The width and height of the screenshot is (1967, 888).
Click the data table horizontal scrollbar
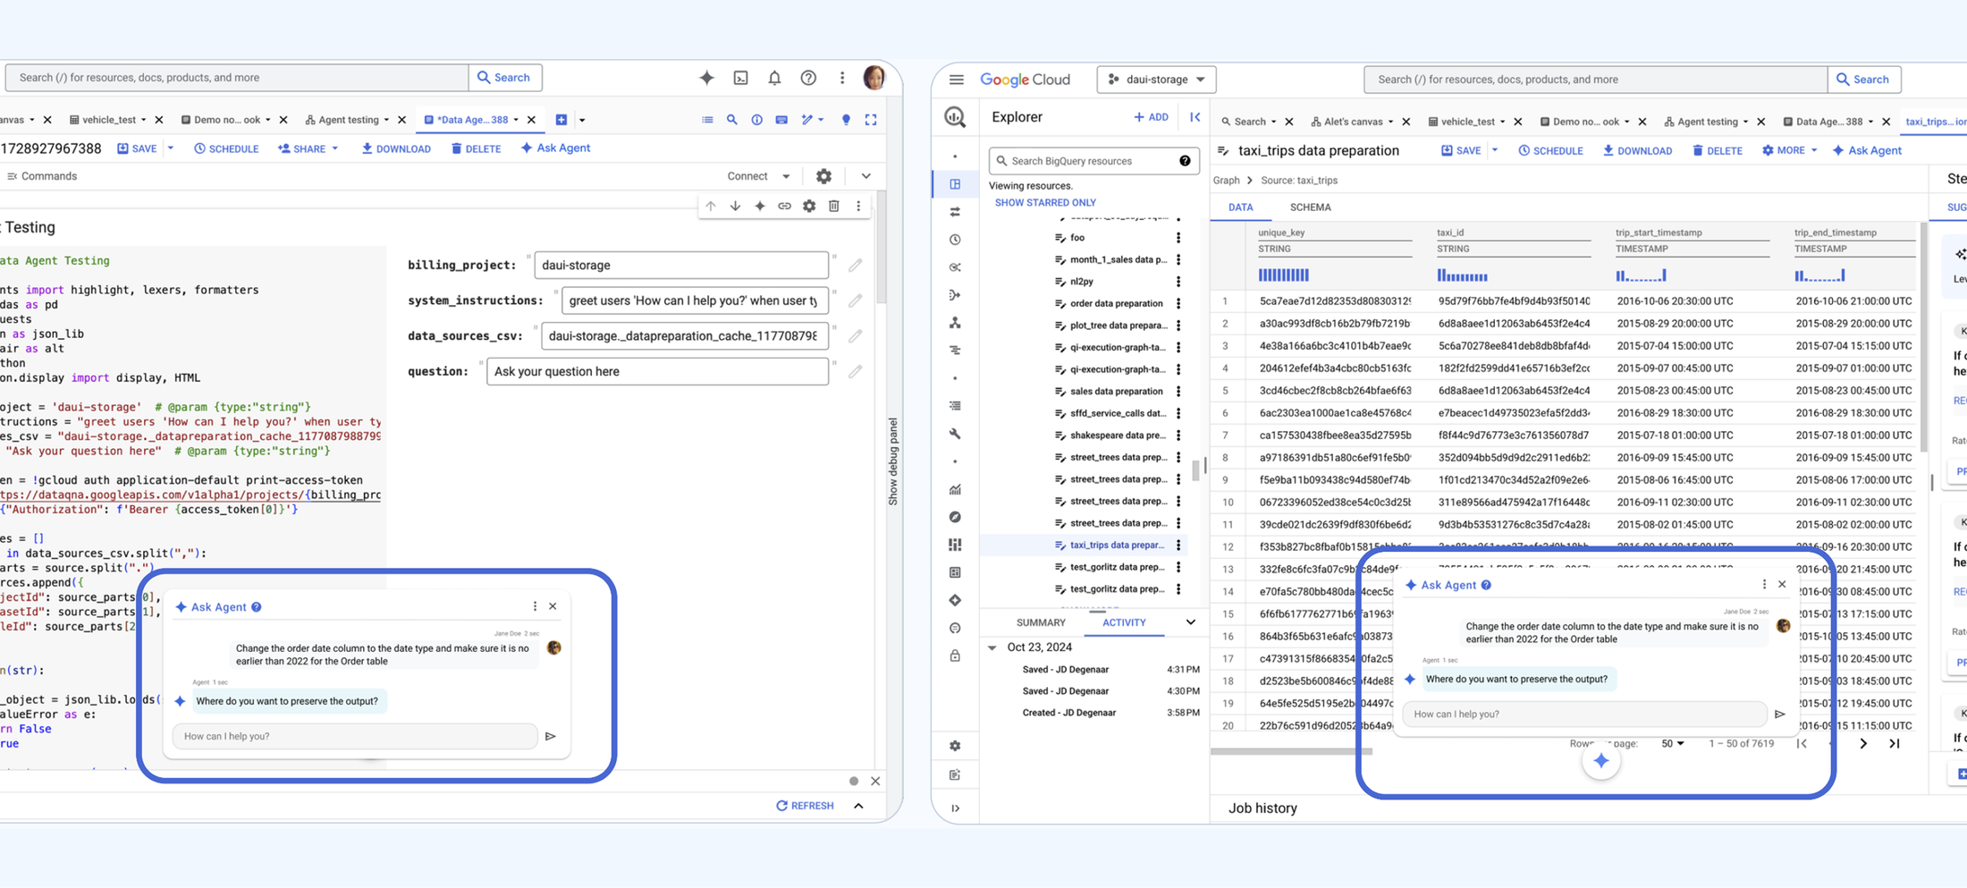(1292, 752)
